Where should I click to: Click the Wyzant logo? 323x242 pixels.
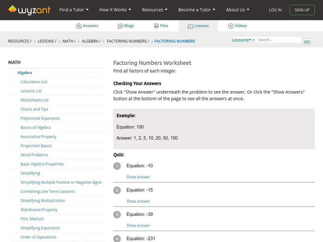tap(29, 10)
